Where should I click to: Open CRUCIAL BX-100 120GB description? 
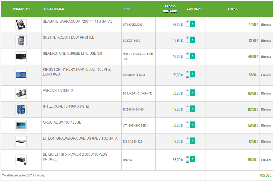point(62,123)
